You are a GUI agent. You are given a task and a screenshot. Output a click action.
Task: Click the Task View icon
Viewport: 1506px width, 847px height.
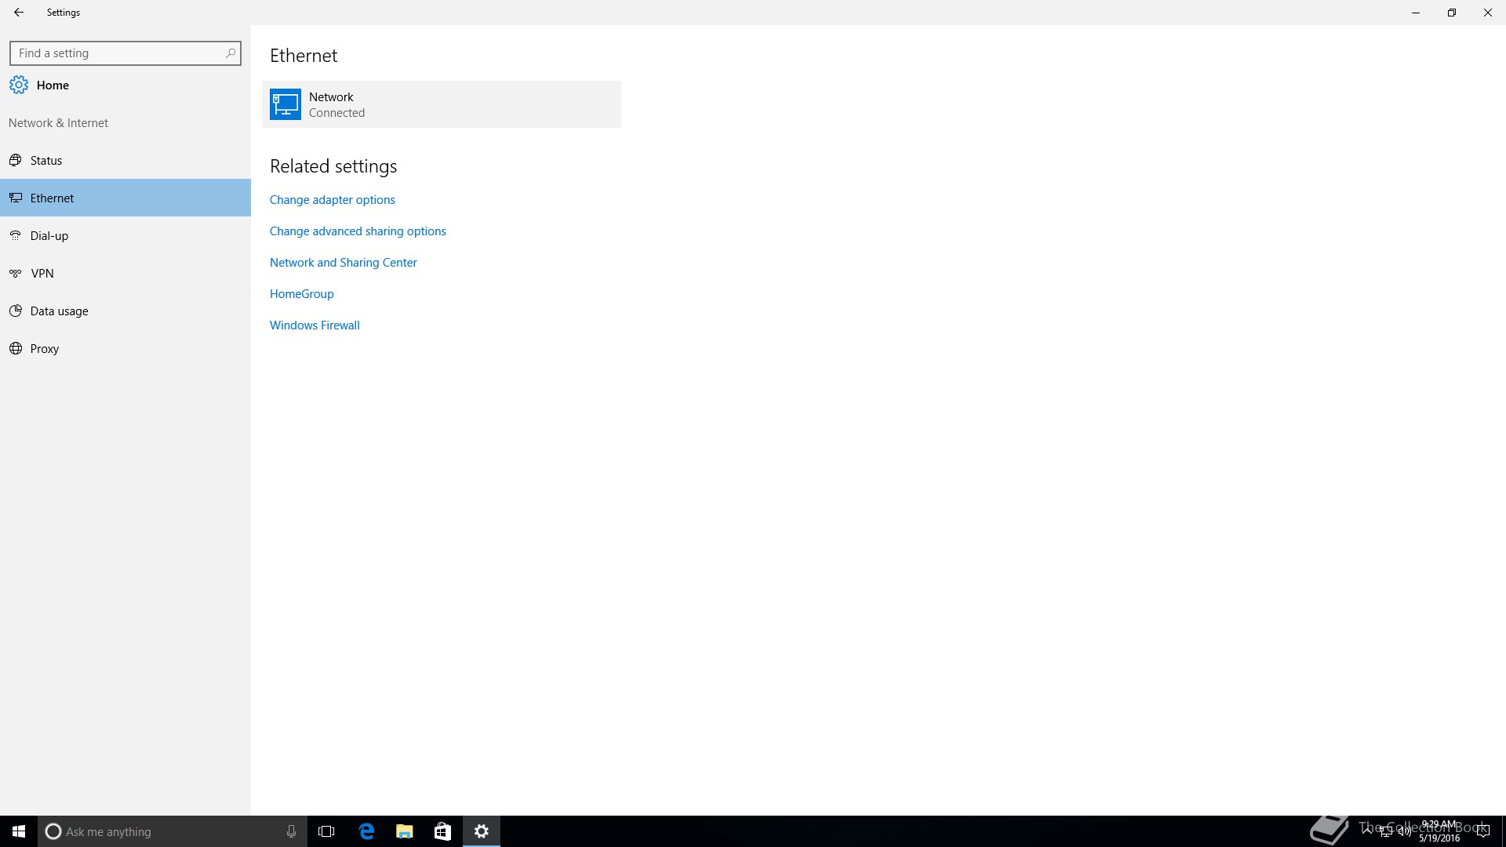[x=326, y=831]
